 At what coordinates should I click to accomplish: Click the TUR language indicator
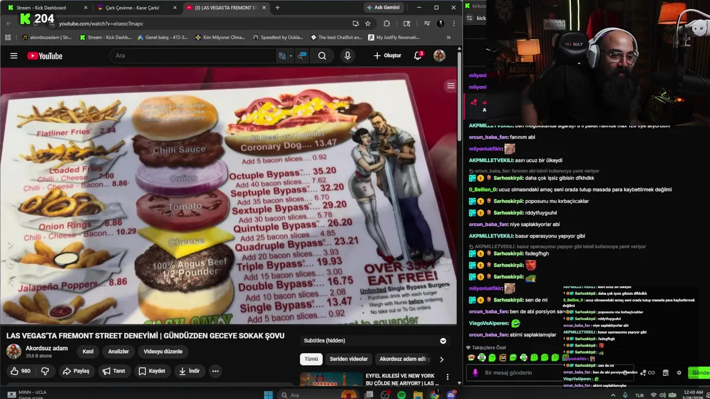tap(640, 395)
